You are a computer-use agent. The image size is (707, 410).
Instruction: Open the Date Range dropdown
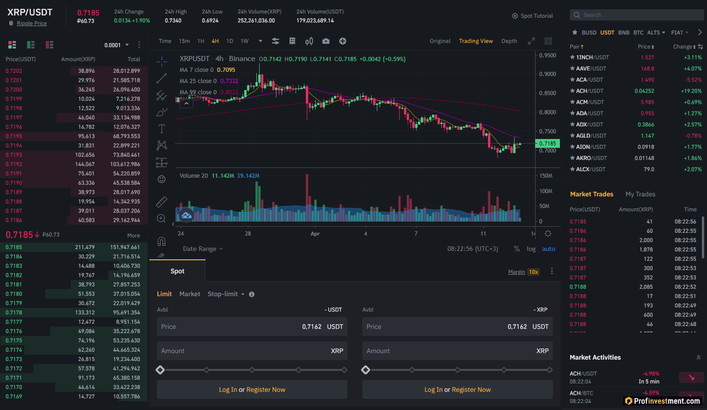pos(203,249)
